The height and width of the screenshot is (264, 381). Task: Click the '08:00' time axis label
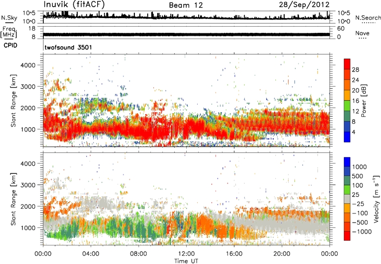tap(139, 254)
